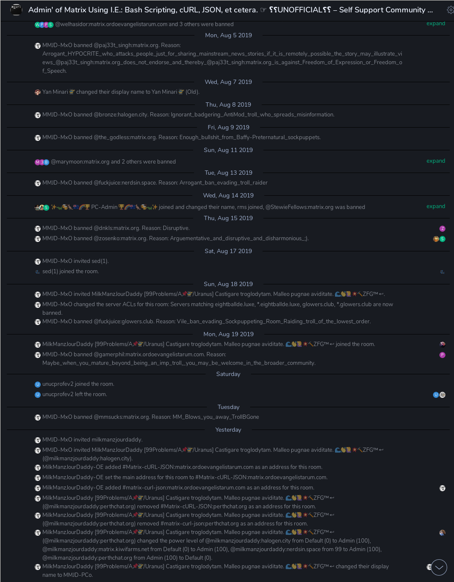Viewport: 454px width, 582px height.
Task: Click purple 'P' read receipt beside gamerphil ban
Action: pos(442,355)
